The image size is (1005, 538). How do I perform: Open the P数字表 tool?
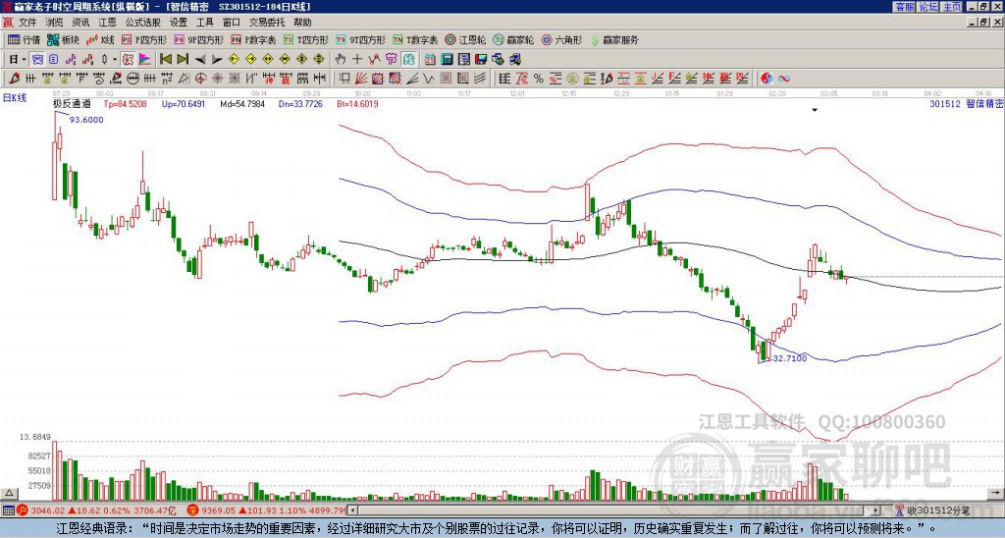[253, 39]
